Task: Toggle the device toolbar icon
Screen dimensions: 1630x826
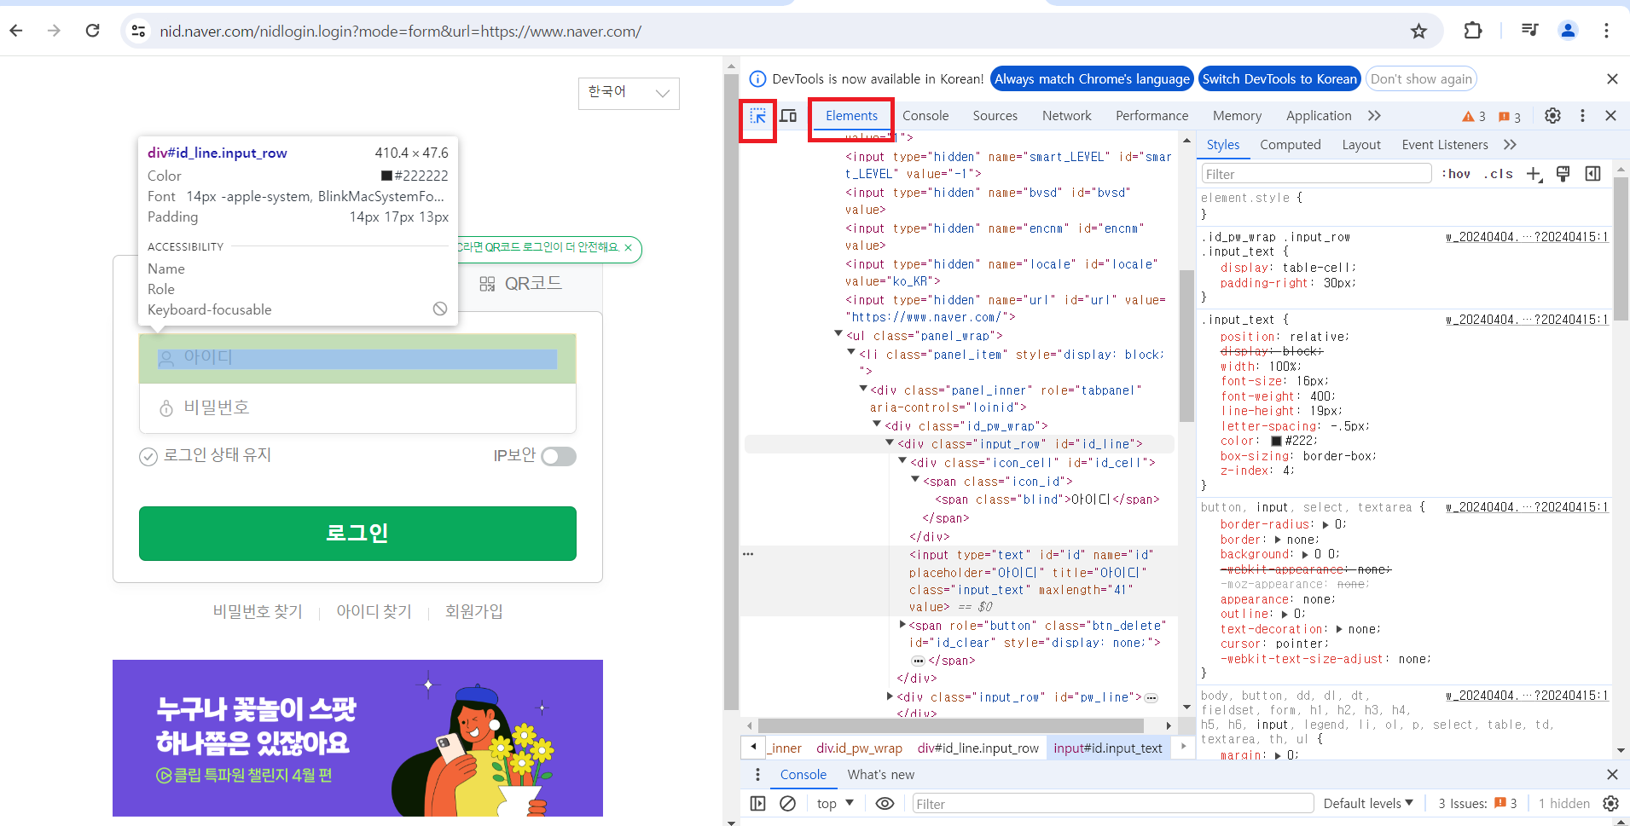Action: 788,116
